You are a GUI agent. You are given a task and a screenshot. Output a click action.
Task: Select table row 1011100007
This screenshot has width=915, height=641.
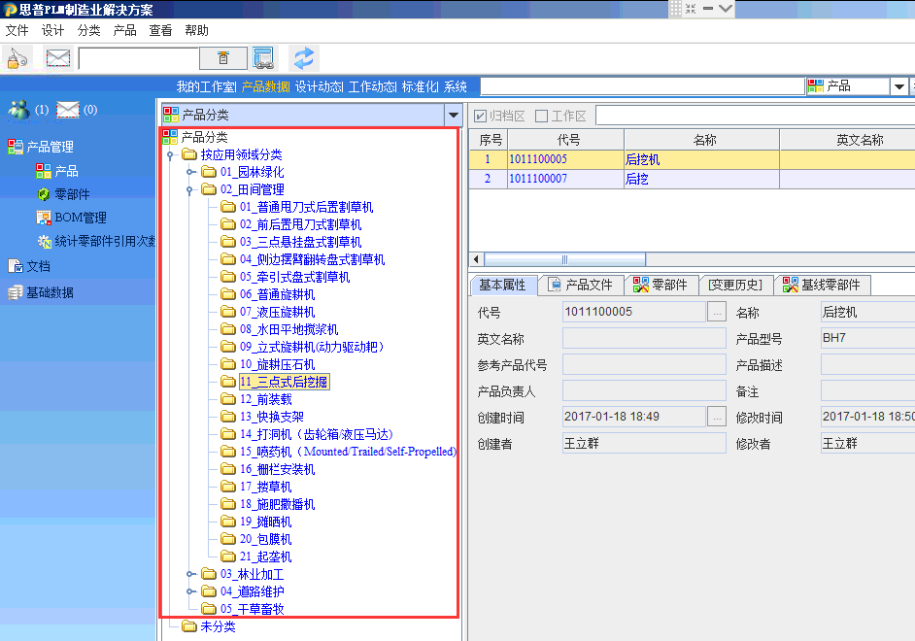(x=692, y=179)
